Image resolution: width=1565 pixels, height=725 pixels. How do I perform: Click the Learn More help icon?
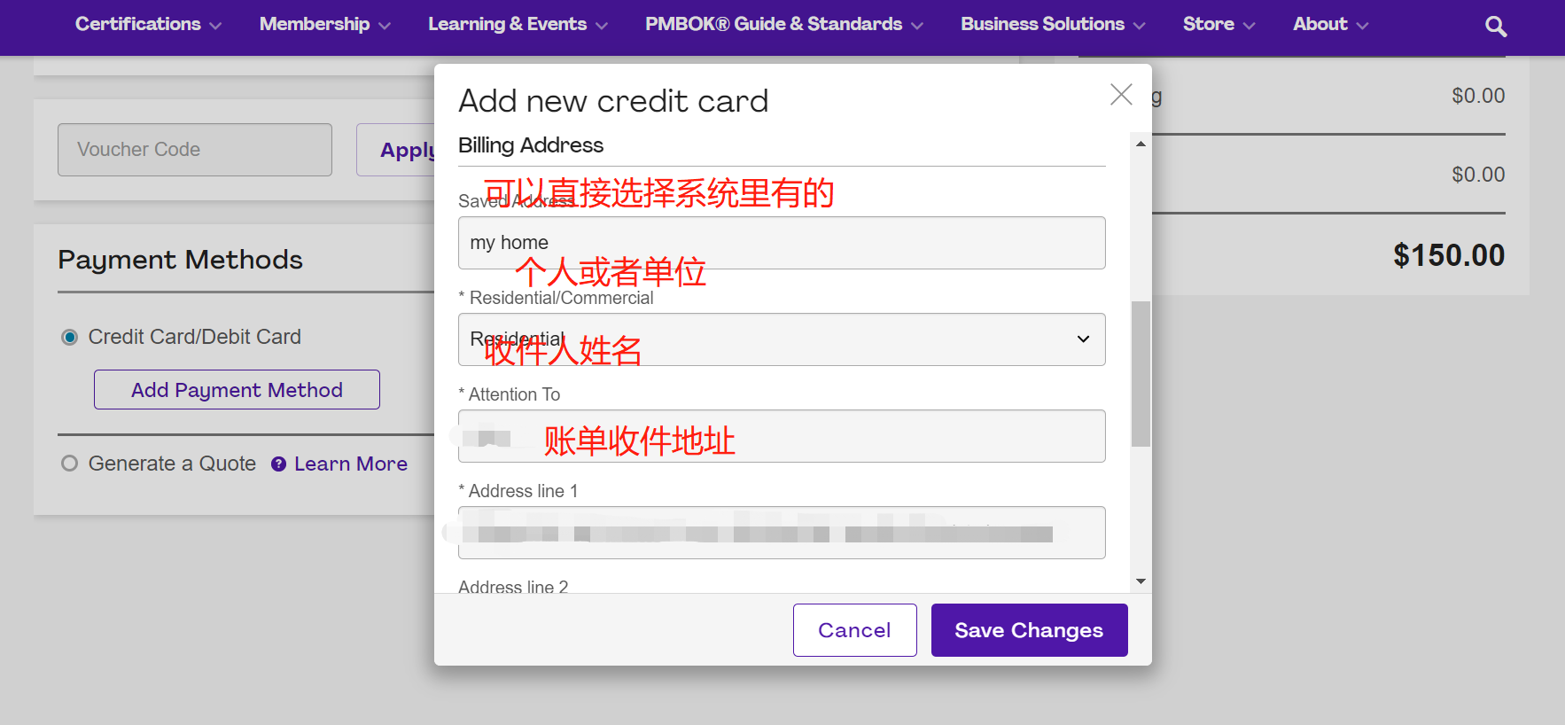[x=278, y=464]
